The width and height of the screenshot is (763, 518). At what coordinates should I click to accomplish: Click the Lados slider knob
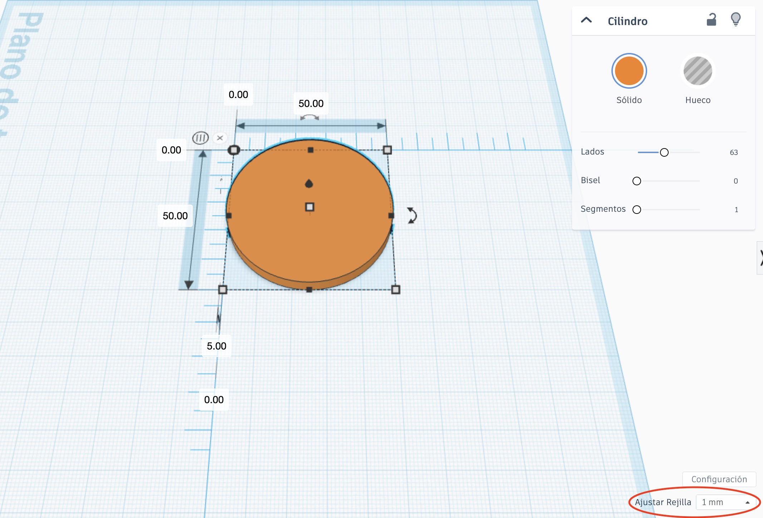[x=664, y=152]
